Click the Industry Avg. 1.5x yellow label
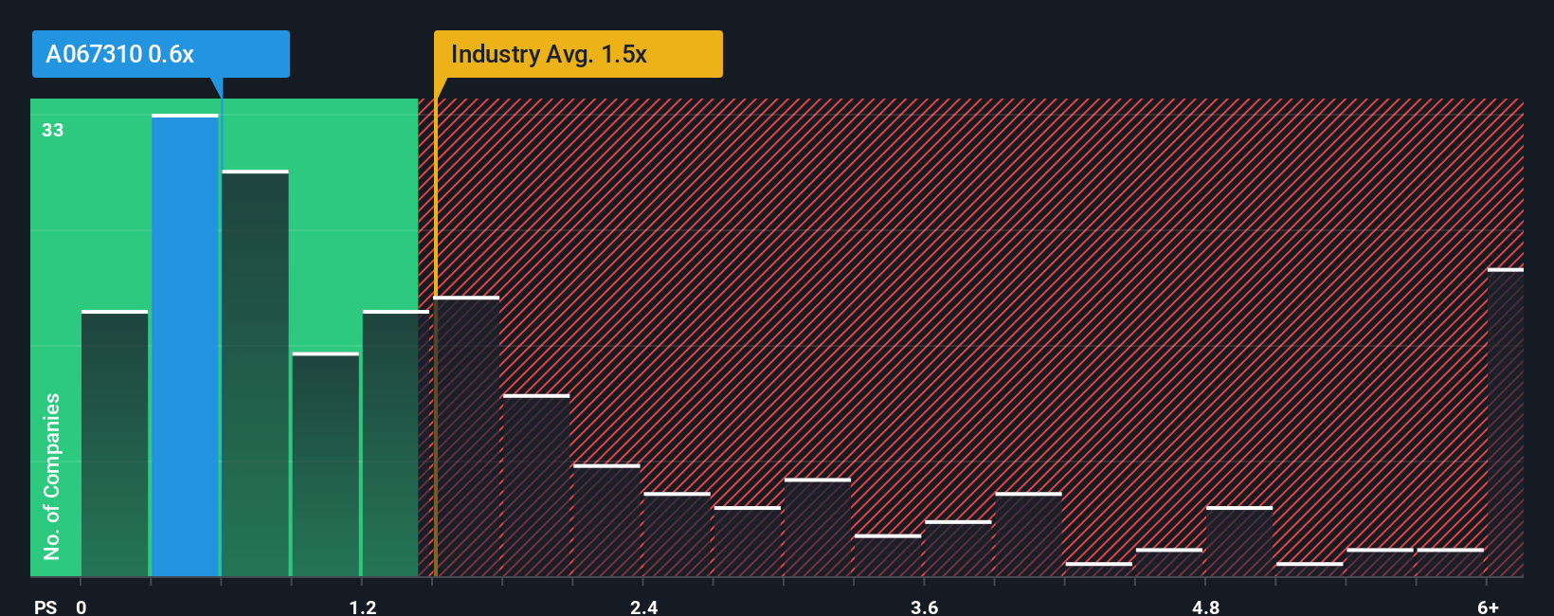The image size is (1554, 616). (578, 54)
